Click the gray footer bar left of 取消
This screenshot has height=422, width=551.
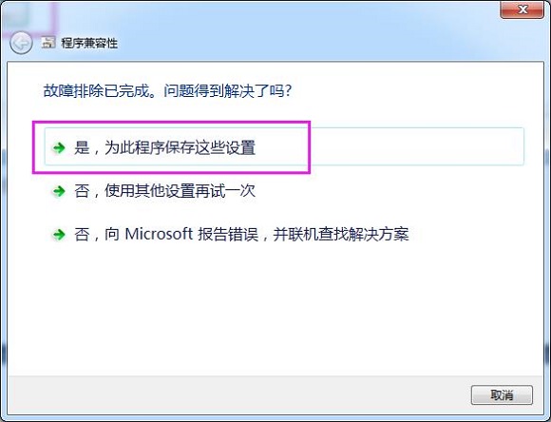click(239, 395)
